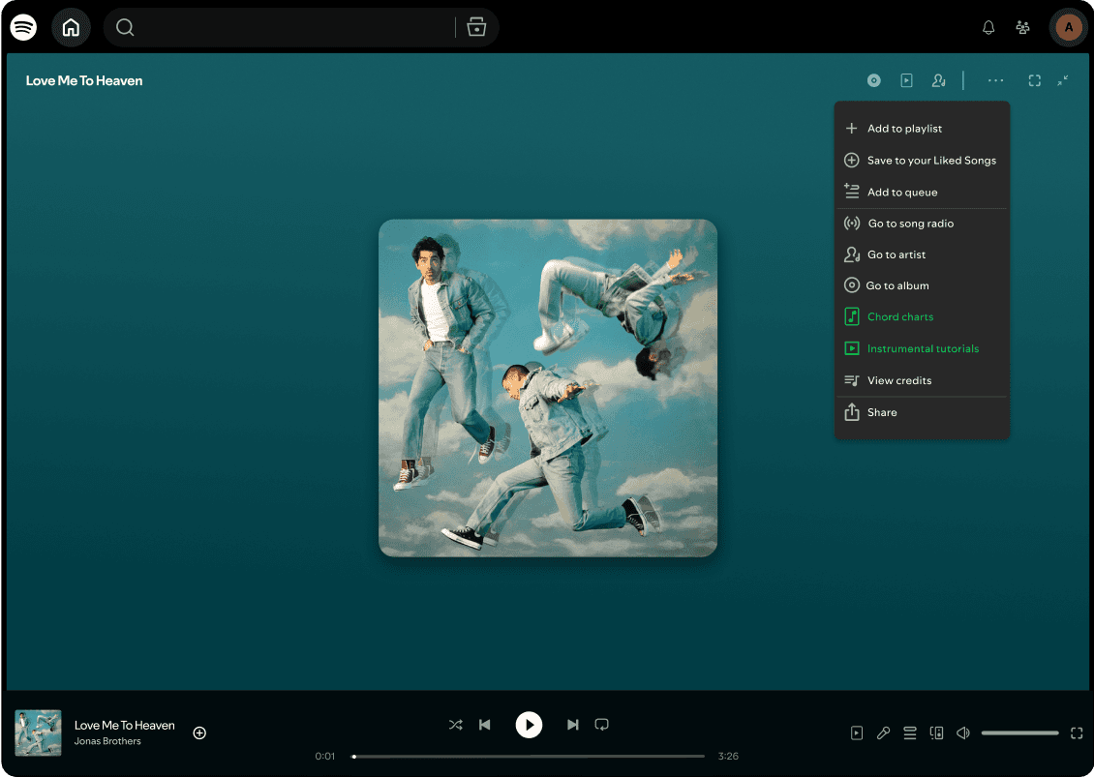Click the album disc icon in header
Screen dimensions: 1094x777
coord(873,81)
